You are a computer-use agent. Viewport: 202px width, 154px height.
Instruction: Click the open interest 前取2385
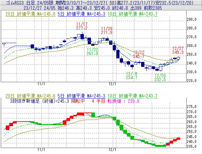[x=153, y=8]
